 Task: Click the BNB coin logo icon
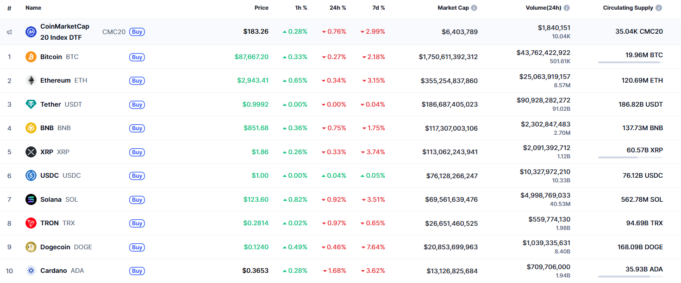click(31, 128)
